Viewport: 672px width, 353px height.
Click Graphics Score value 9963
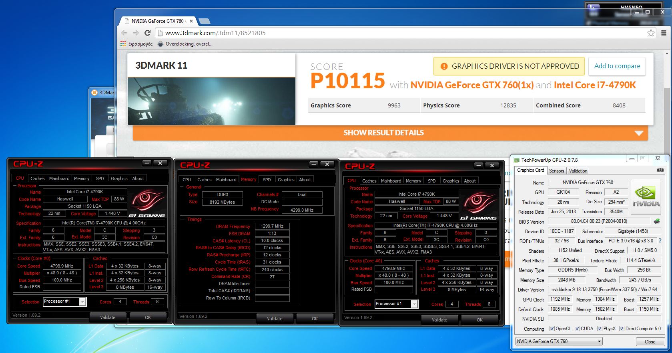pos(394,105)
